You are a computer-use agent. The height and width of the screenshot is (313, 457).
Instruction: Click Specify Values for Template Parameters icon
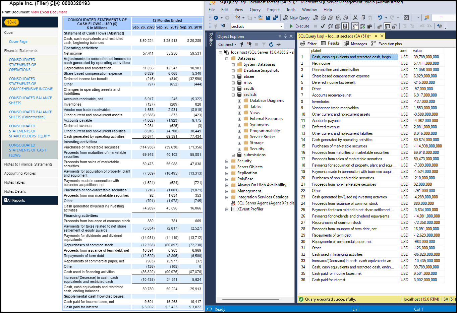(440, 26)
